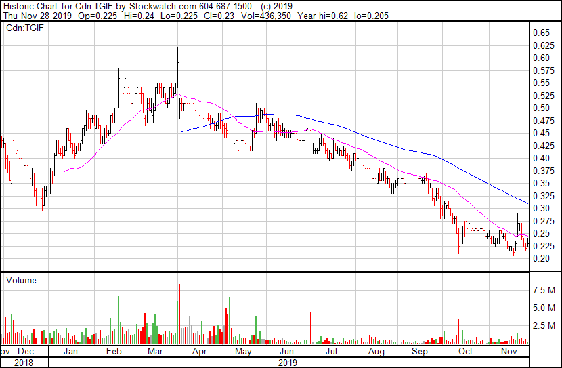This screenshot has height=368, width=562.
Task: Click the 2.5 M volume axis label
Action: tap(544, 325)
